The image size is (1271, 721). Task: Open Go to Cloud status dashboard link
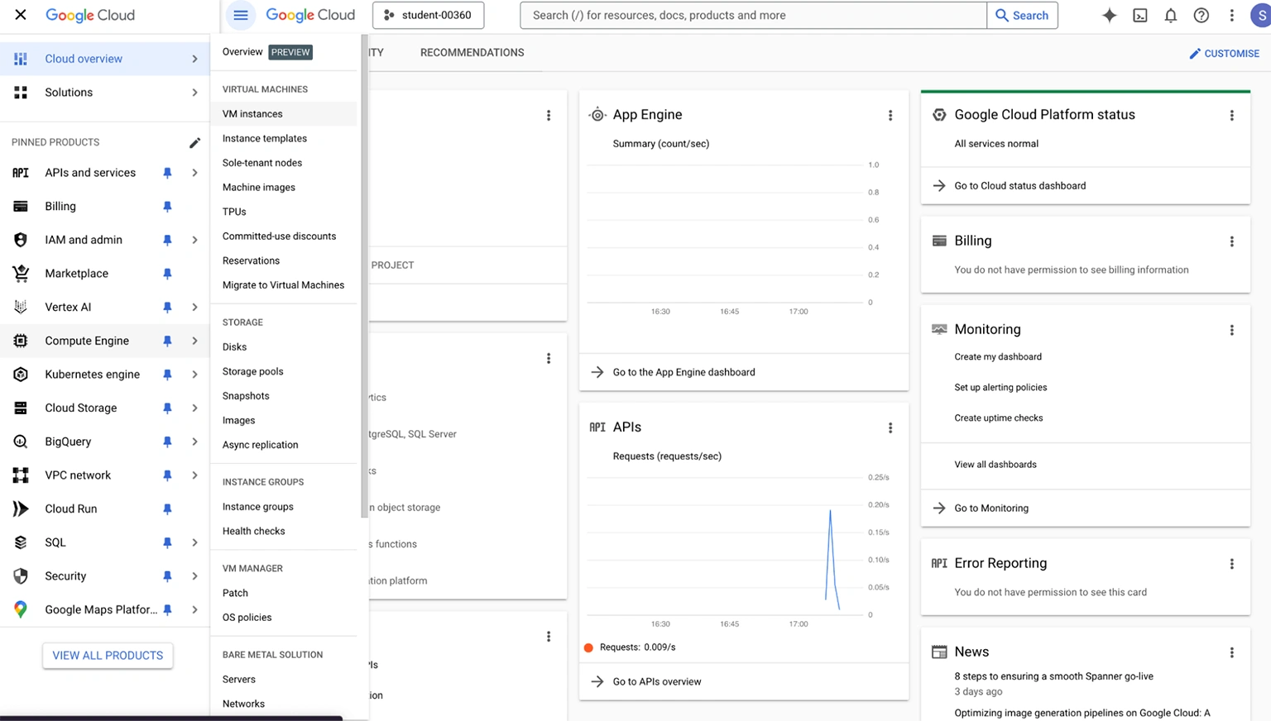coord(1020,185)
